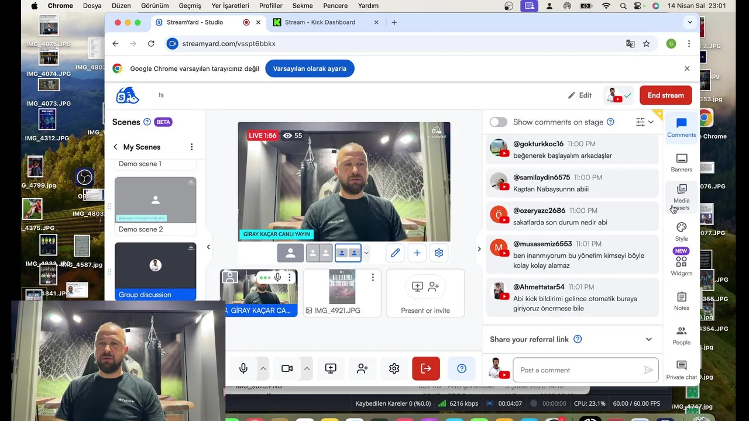Click the Wi-Fi menu bar icon
749x421 pixels.
[606, 6]
